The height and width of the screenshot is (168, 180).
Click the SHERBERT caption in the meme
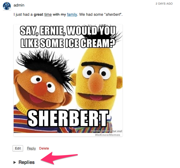pyautogui.click(x=68, y=119)
